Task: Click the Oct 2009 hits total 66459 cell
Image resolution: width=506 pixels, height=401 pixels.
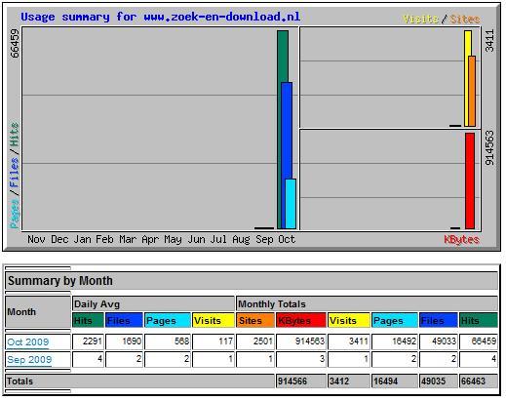Action: point(479,341)
